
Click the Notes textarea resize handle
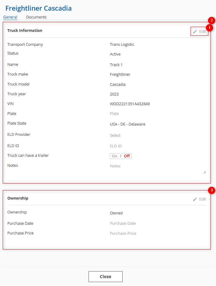coord(204,172)
